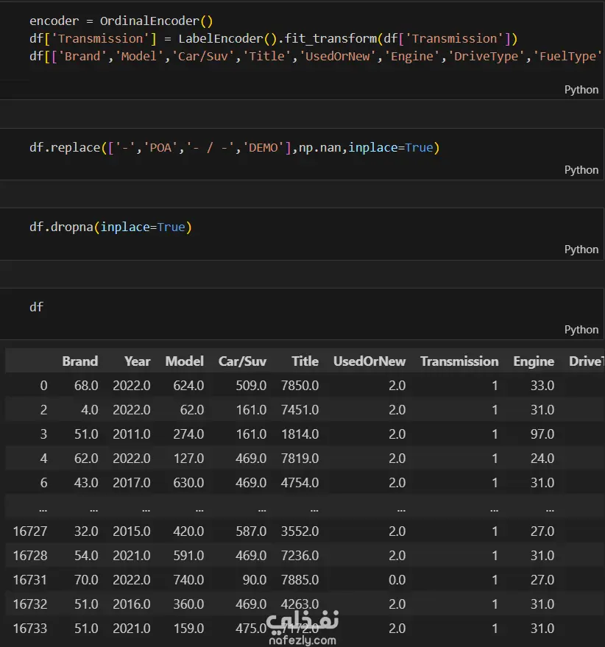Click the Engine column header
The image size is (605, 647).
pyautogui.click(x=533, y=361)
